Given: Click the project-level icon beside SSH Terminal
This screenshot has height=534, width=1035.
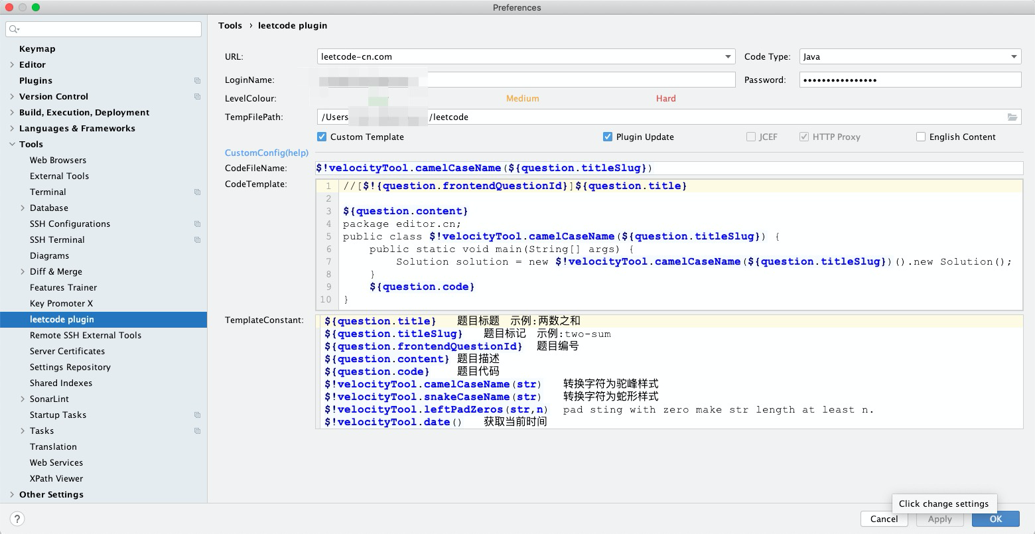Looking at the screenshot, I should pyautogui.click(x=197, y=240).
